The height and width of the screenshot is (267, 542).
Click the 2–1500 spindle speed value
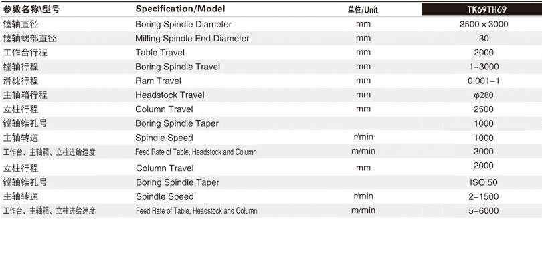[484, 196]
